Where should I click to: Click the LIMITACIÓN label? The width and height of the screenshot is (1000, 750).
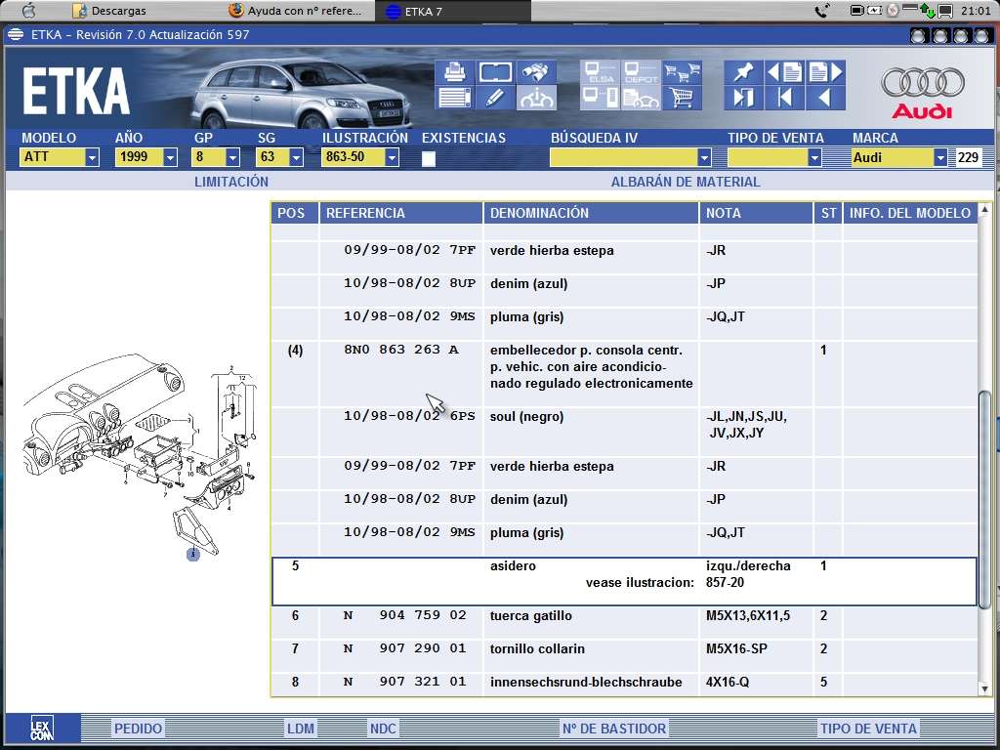(x=231, y=182)
